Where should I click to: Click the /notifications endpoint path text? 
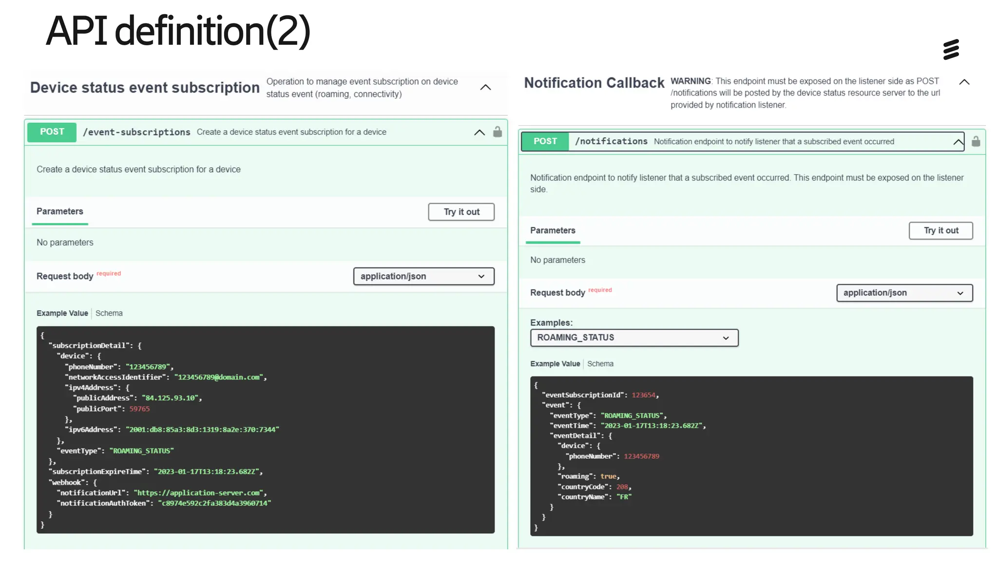tap(611, 141)
